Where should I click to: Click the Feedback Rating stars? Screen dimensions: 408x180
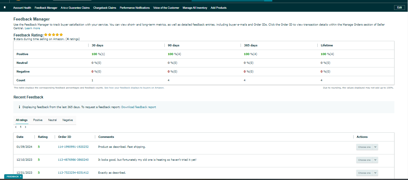(53, 35)
